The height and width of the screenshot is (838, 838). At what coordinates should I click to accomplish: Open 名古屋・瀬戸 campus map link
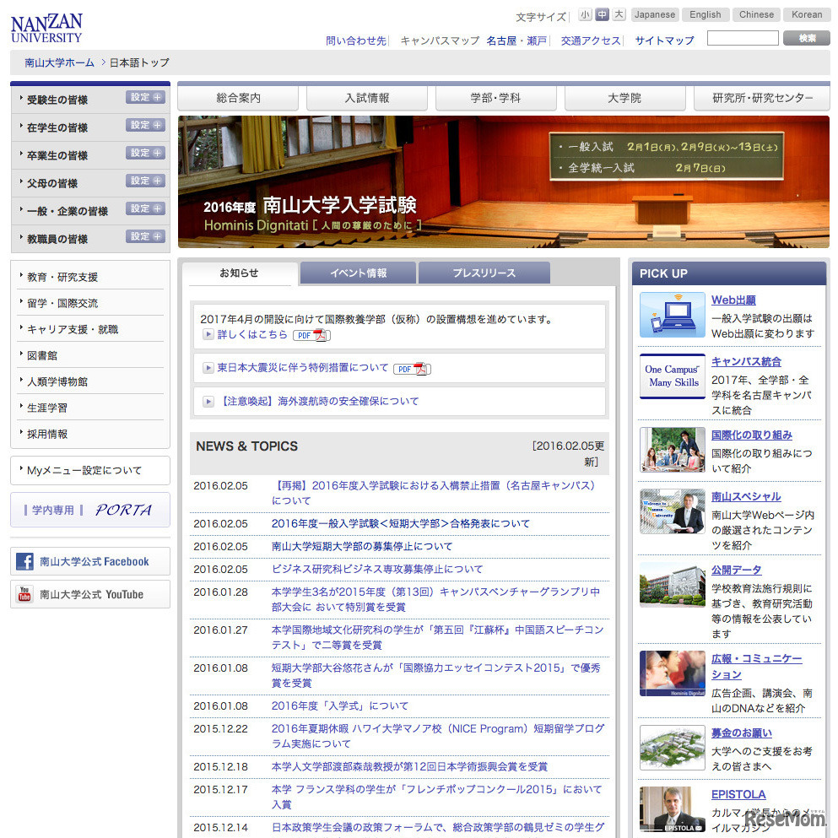pos(516,41)
